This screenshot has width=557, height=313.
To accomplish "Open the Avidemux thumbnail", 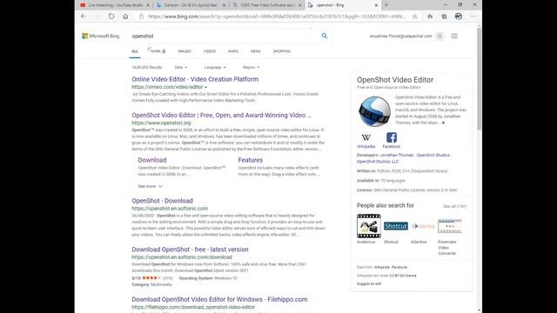I will pos(369,226).
